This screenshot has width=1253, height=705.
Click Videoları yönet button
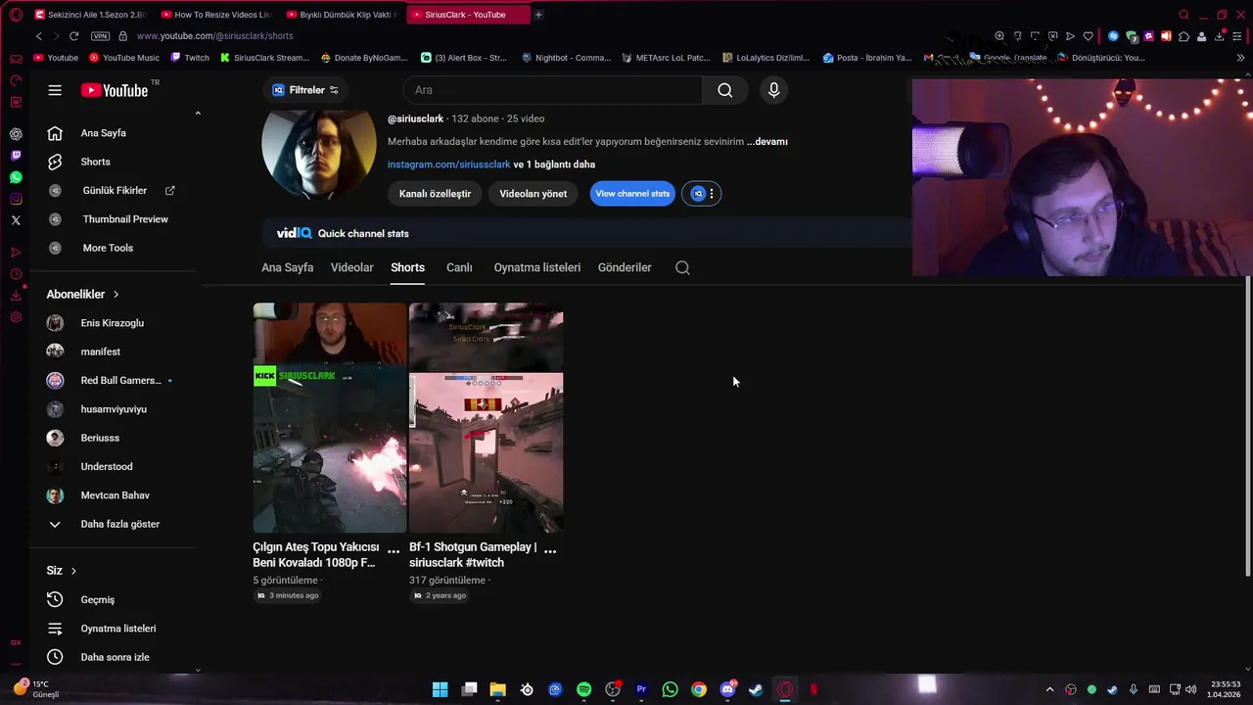[534, 194]
